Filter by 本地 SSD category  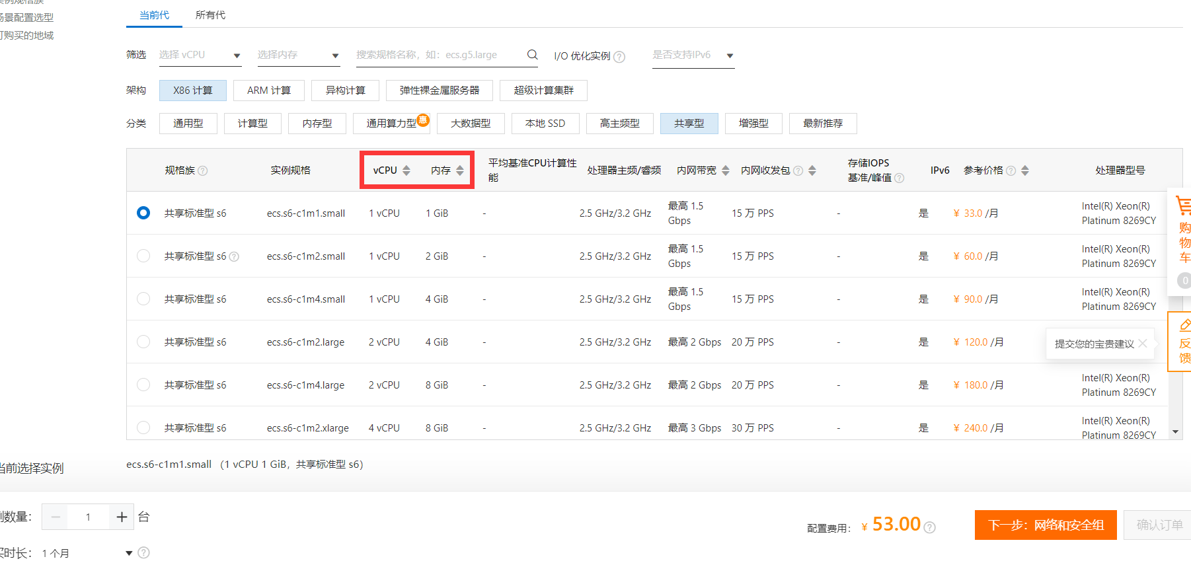point(545,124)
